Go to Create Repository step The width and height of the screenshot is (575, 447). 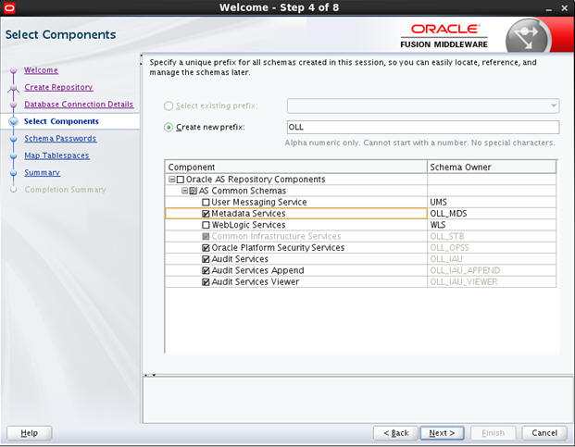tap(58, 87)
